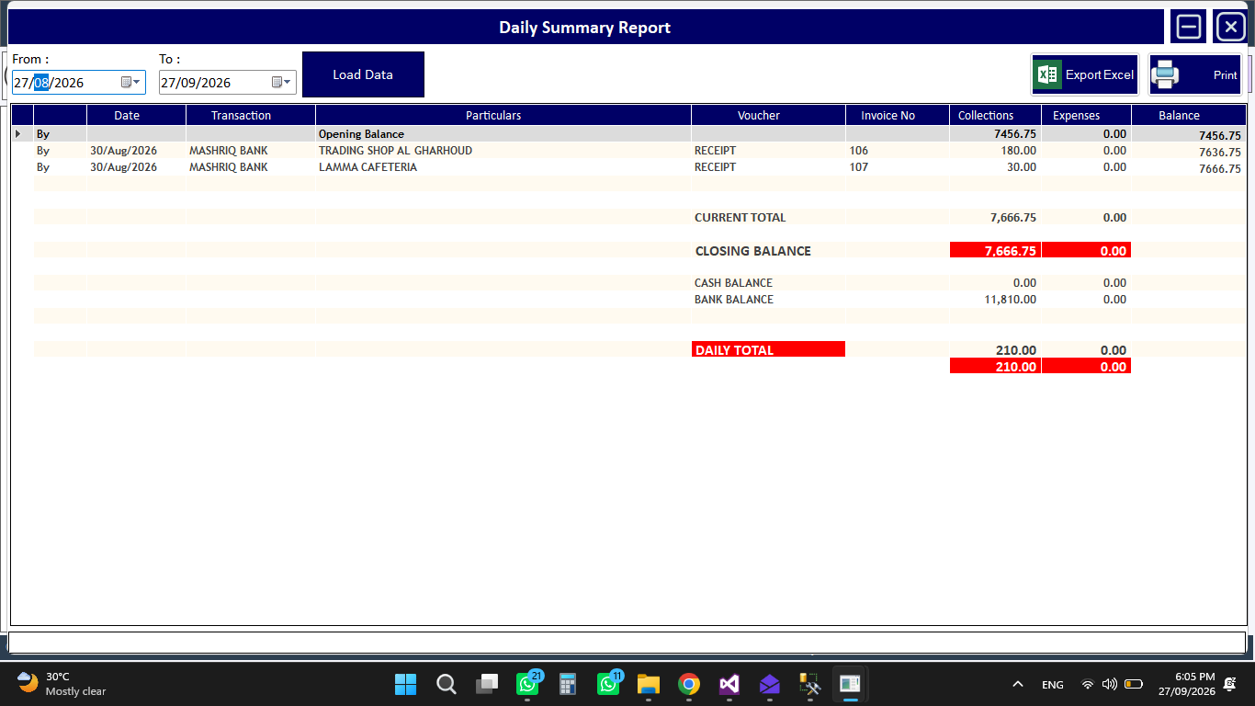Viewport: 1255px width, 706px height.
Task: Click the Balance column header
Action: pyautogui.click(x=1188, y=115)
